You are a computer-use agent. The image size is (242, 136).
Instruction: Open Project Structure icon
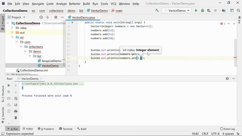[223, 11]
